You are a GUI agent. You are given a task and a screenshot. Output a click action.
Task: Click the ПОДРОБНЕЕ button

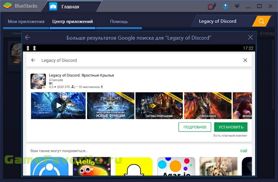pos(195,127)
